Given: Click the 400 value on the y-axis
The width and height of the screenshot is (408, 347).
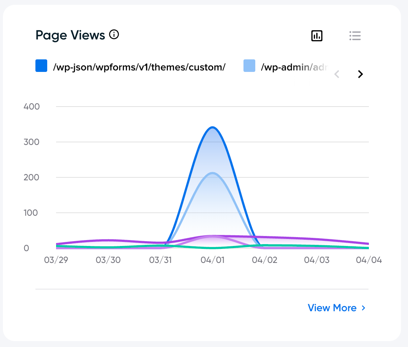Looking at the screenshot, I should tap(32, 107).
